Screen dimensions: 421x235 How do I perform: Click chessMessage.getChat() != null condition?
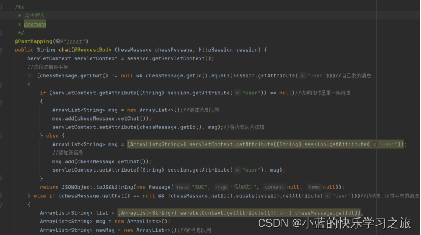(86, 75)
